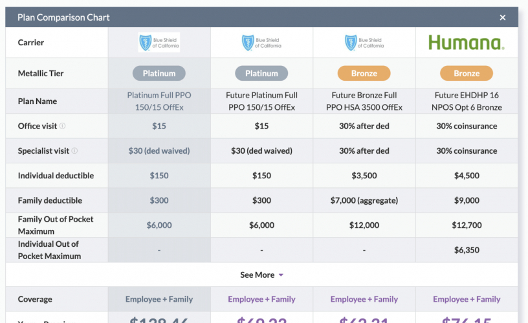Click $300 family deductible for Platinum Full PPO

coord(159,201)
